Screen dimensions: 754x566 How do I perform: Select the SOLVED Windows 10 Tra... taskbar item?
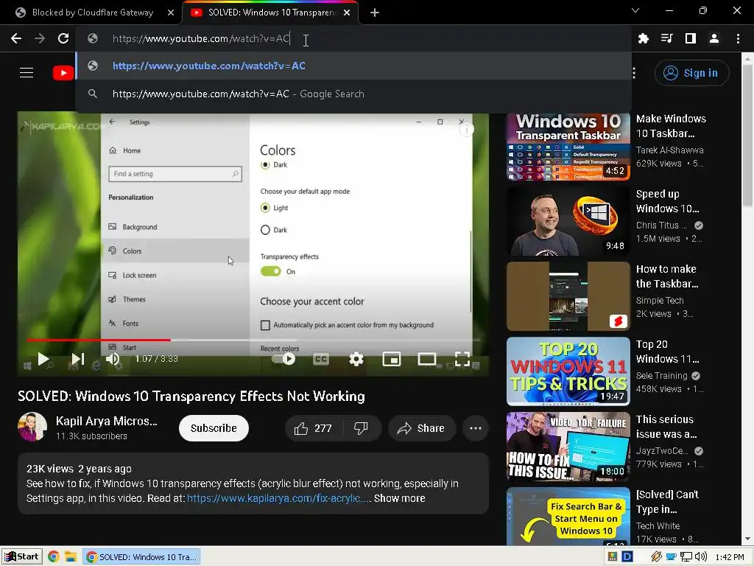pyautogui.click(x=141, y=557)
